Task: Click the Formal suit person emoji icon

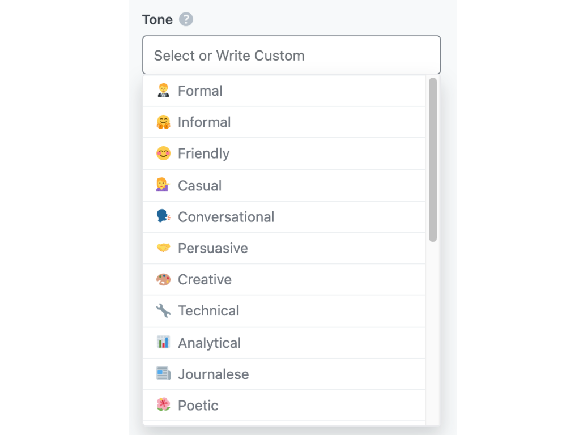Action: point(163,91)
